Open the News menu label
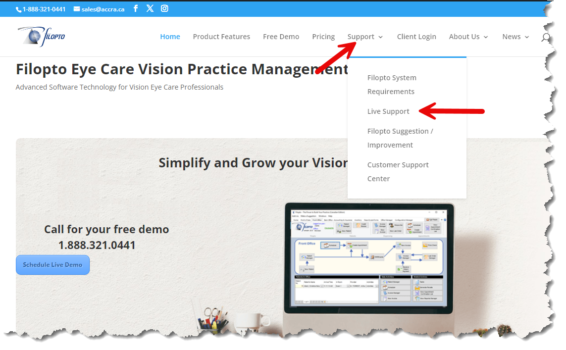 tap(512, 37)
